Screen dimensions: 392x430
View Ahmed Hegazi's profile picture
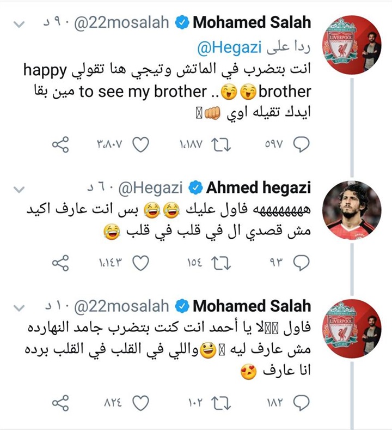click(352, 210)
